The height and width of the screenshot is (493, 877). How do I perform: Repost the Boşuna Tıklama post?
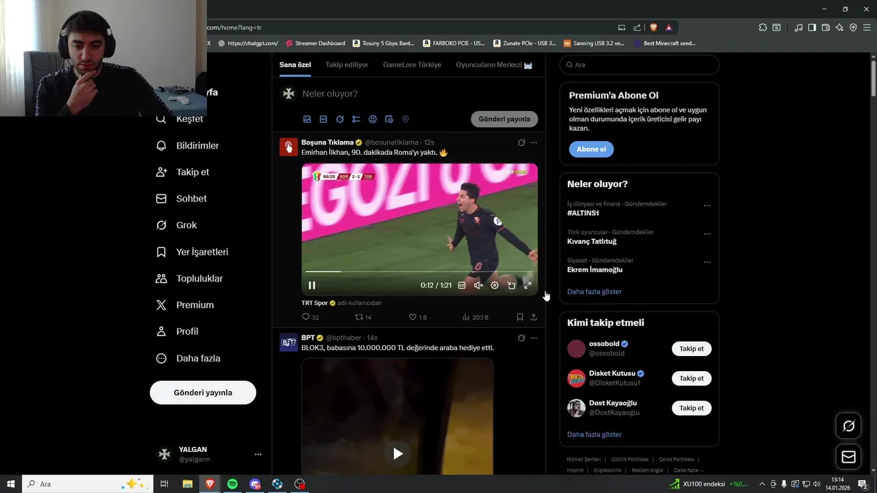click(x=363, y=317)
